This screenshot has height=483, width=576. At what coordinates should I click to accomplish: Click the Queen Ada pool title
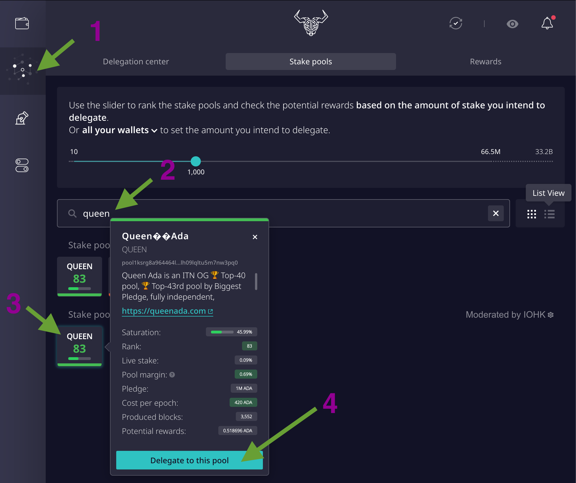(x=155, y=236)
